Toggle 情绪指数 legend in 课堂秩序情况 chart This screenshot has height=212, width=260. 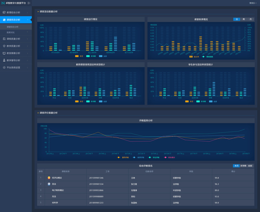(x=207, y=57)
